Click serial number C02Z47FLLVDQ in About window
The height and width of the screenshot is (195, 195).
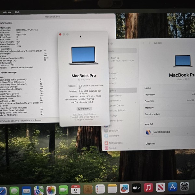[x=87, y=99]
